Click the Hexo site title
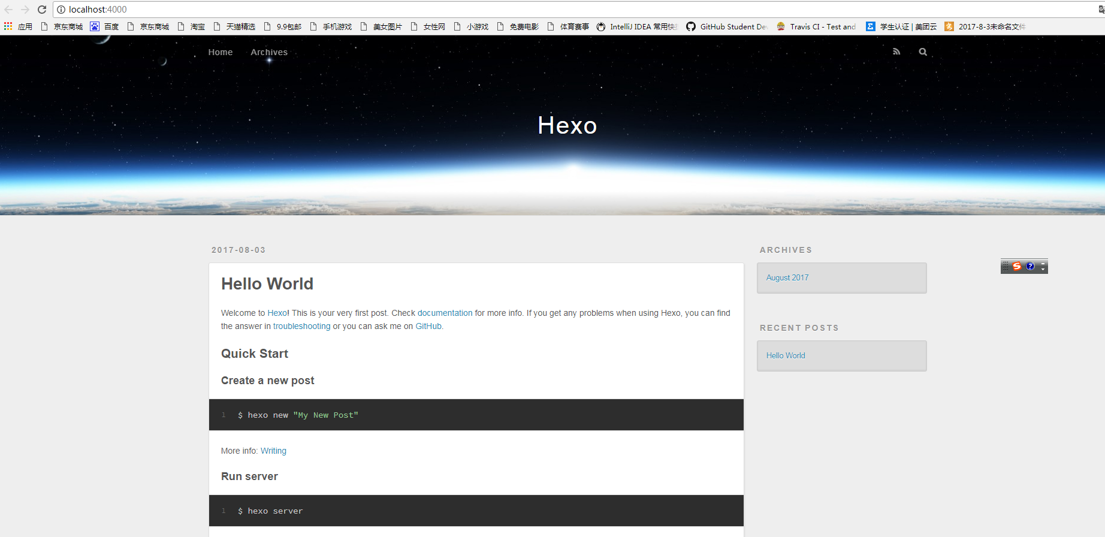This screenshot has height=537, width=1105. pyautogui.click(x=567, y=125)
